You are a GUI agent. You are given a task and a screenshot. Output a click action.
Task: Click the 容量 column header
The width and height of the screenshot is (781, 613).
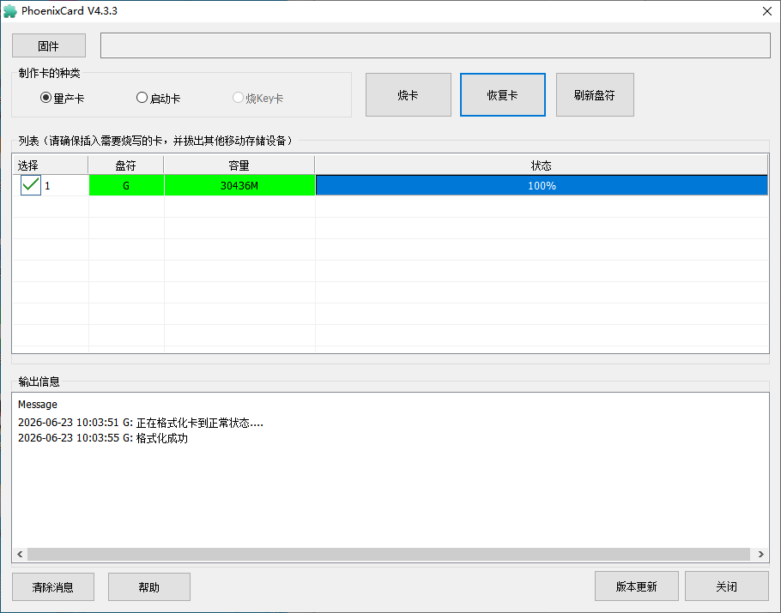coord(239,165)
